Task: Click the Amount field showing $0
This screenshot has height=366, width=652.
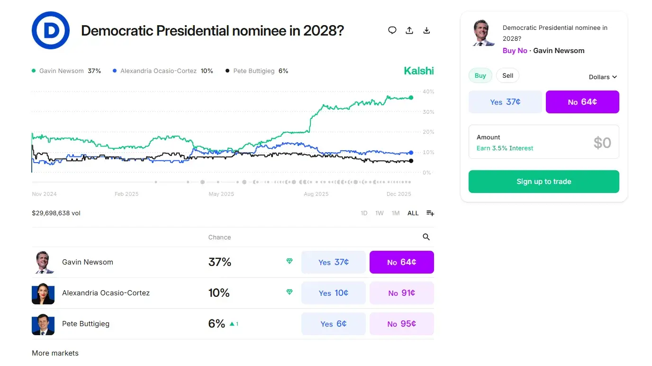Action: pyautogui.click(x=543, y=141)
